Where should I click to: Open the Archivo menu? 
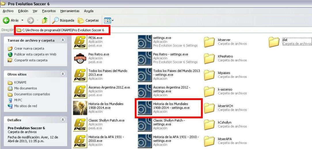tap(8, 11)
